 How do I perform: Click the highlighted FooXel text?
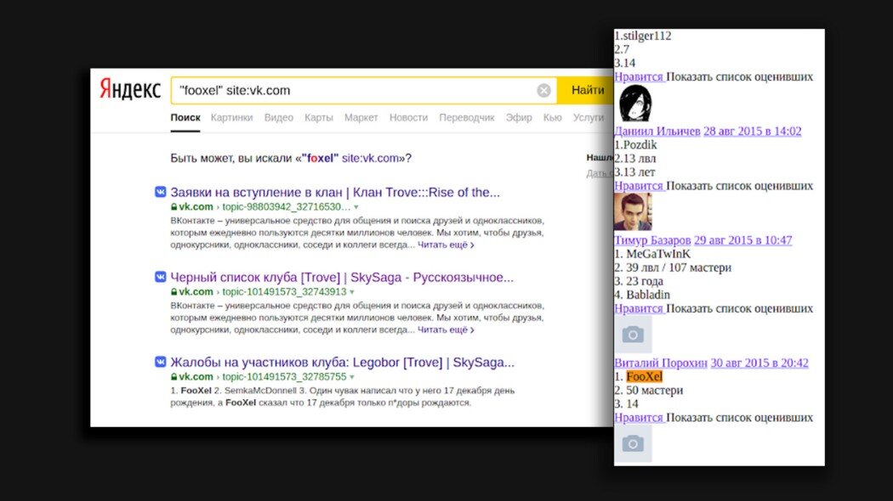click(x=644, y=376)
